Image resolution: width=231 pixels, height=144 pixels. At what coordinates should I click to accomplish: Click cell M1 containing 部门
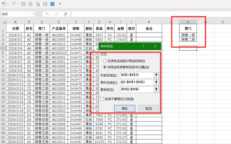pos(188,28)
